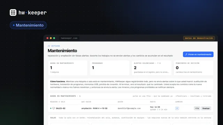This screenshot has width=223, height=125.
Task: Extend SALES-02 maintenance with +1h
Action: [197, 108]
